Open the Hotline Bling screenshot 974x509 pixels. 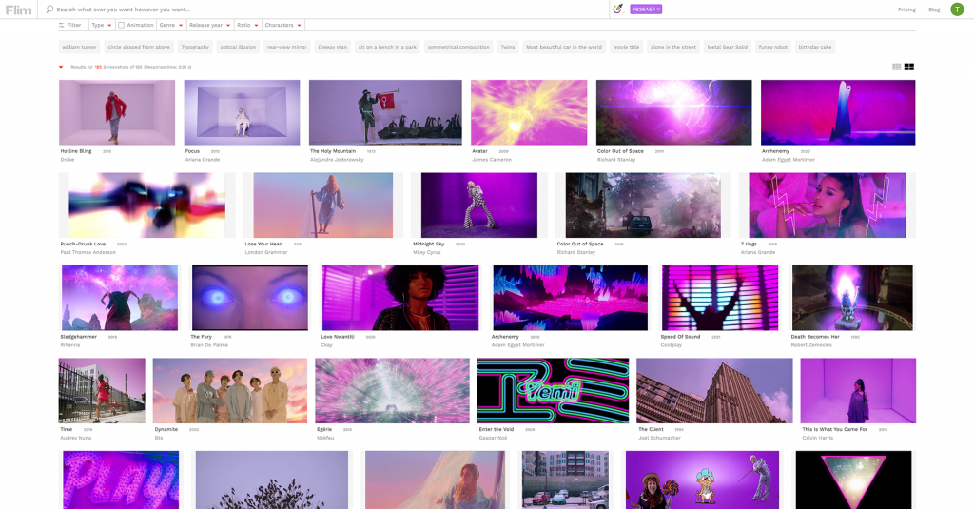(x=117, y=112)
